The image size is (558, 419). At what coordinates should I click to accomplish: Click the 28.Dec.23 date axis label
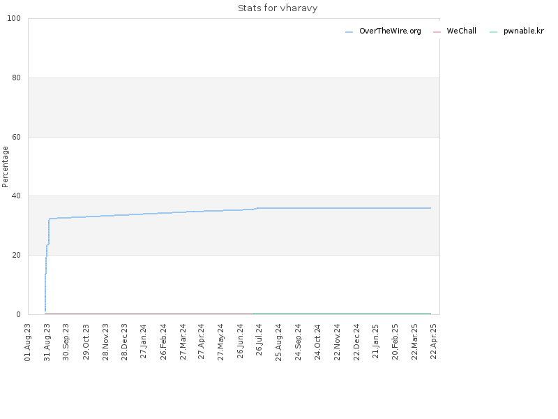(124, 342)
